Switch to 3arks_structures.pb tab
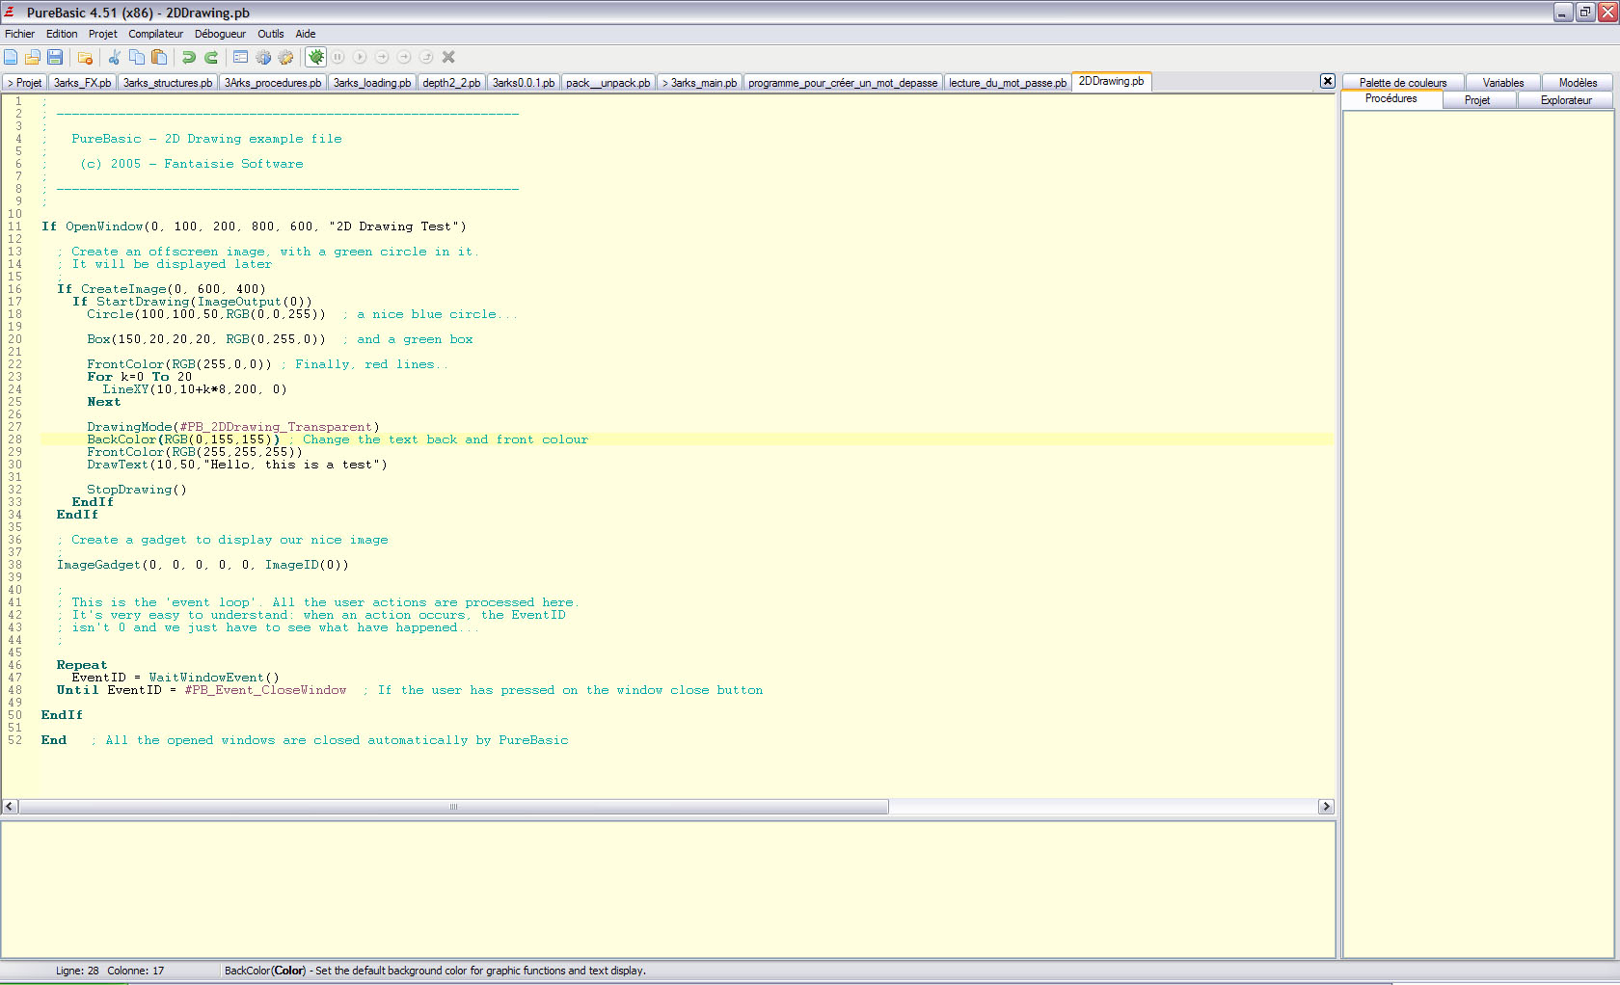The height and width of the screenshot is (985, 1620). click(x=168, y=83)
